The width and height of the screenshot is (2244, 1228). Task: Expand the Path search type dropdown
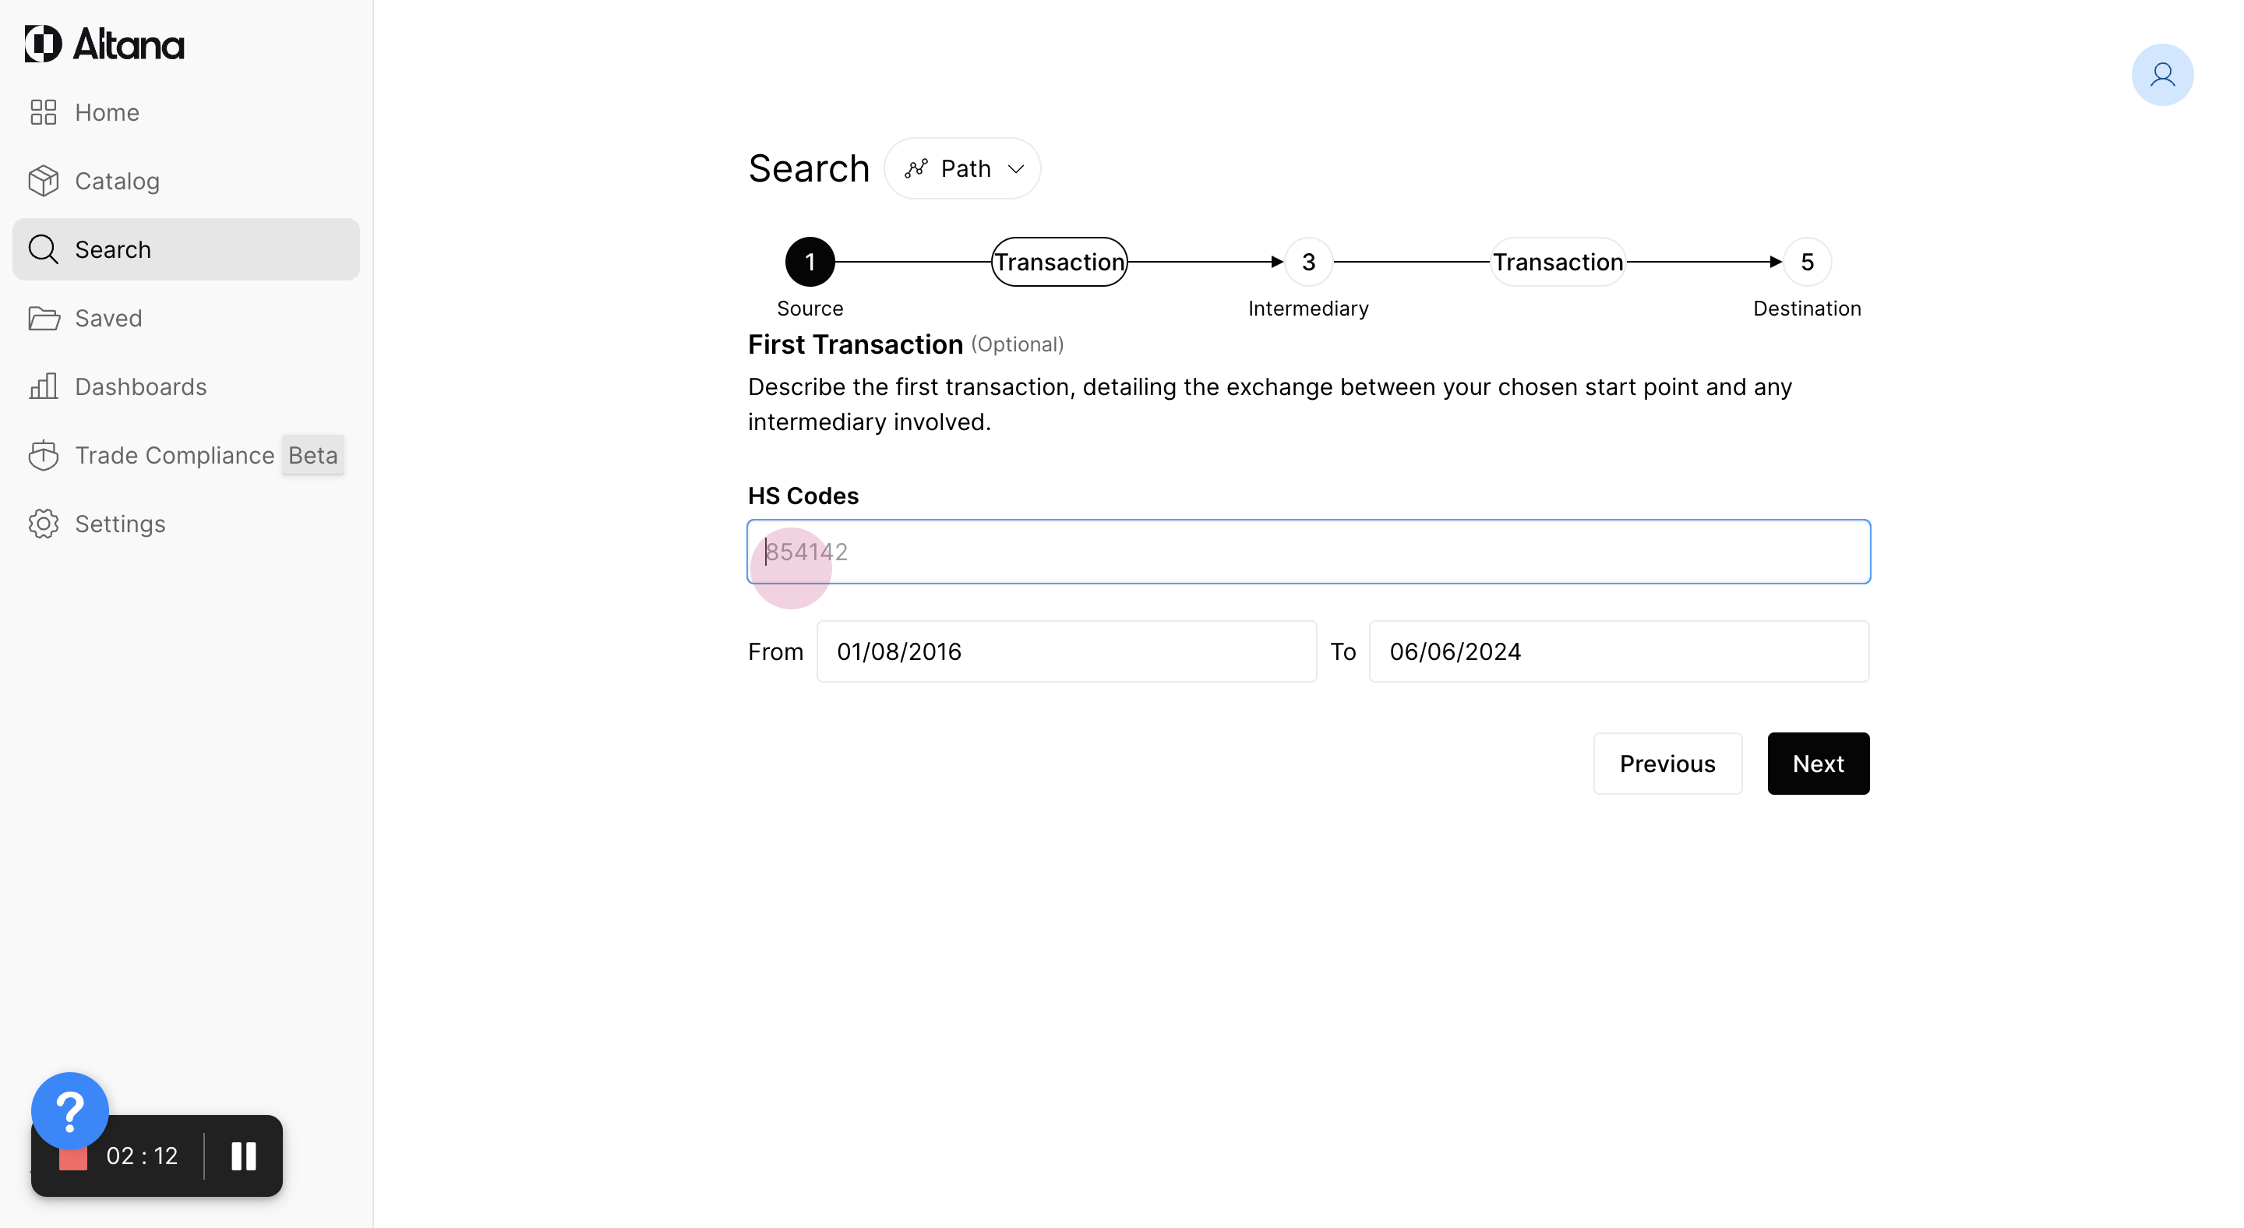pos(962,169)
